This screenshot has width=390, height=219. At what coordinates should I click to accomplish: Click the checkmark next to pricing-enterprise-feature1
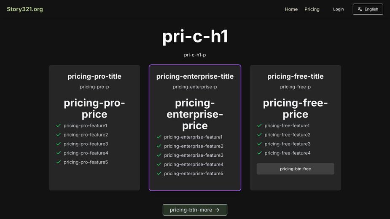(159, 137)
